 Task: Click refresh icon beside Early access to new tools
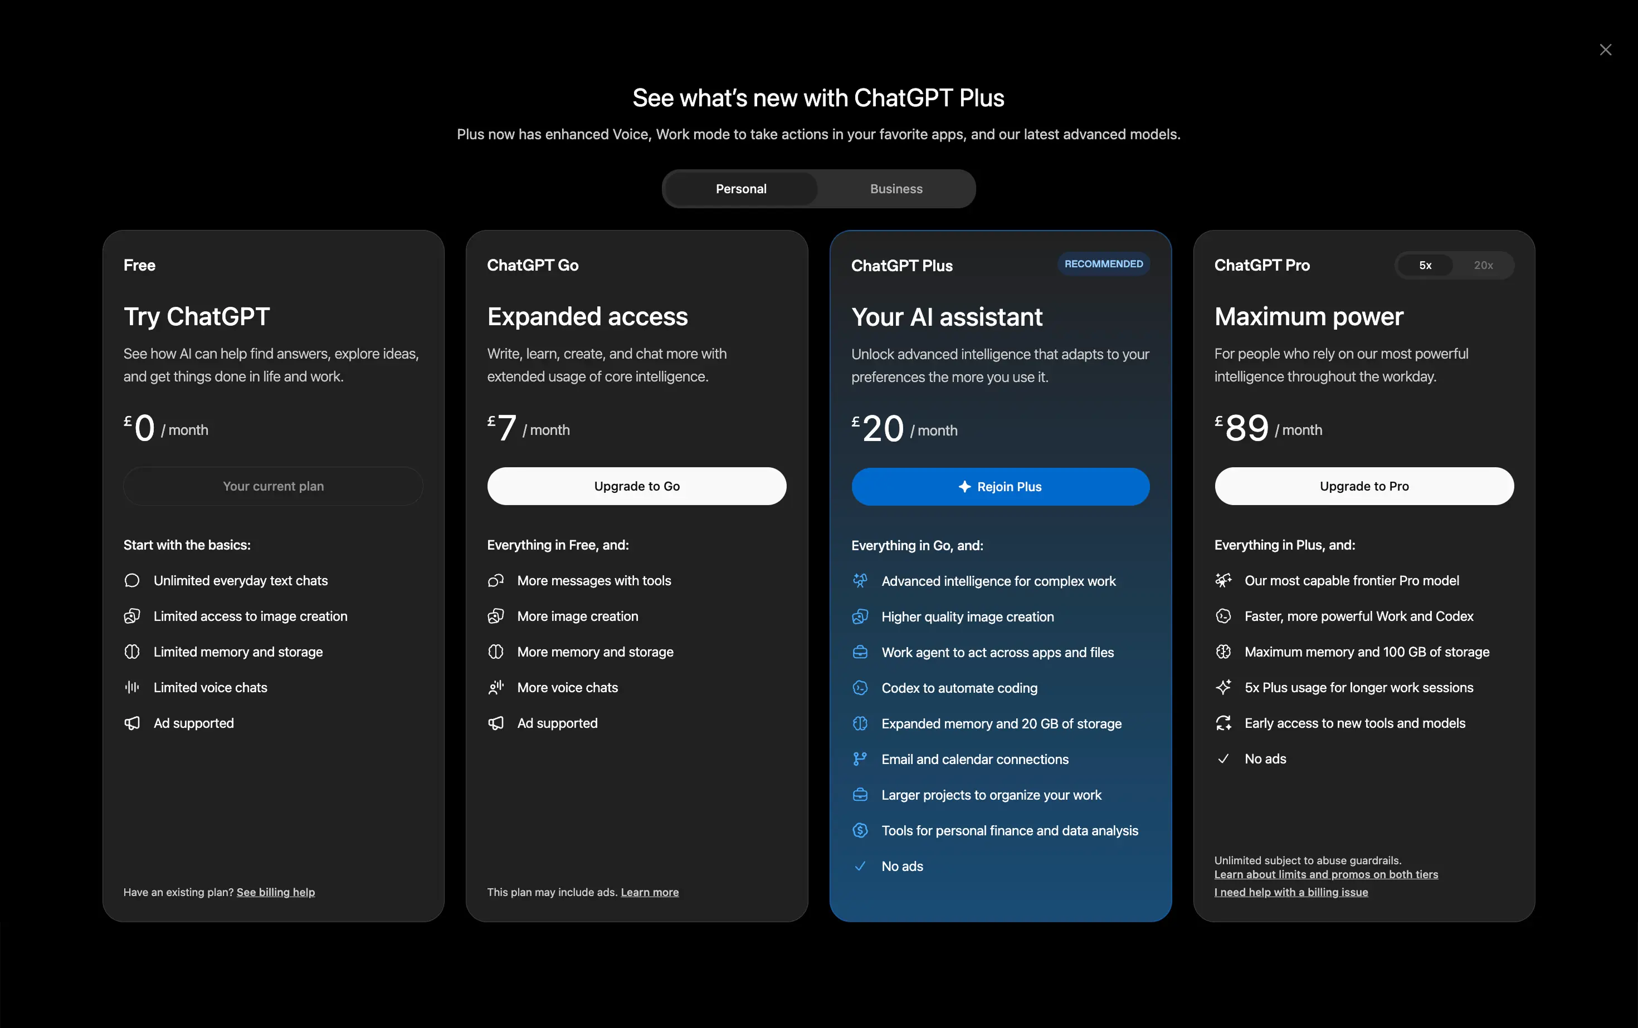(x=1223, y=723)
